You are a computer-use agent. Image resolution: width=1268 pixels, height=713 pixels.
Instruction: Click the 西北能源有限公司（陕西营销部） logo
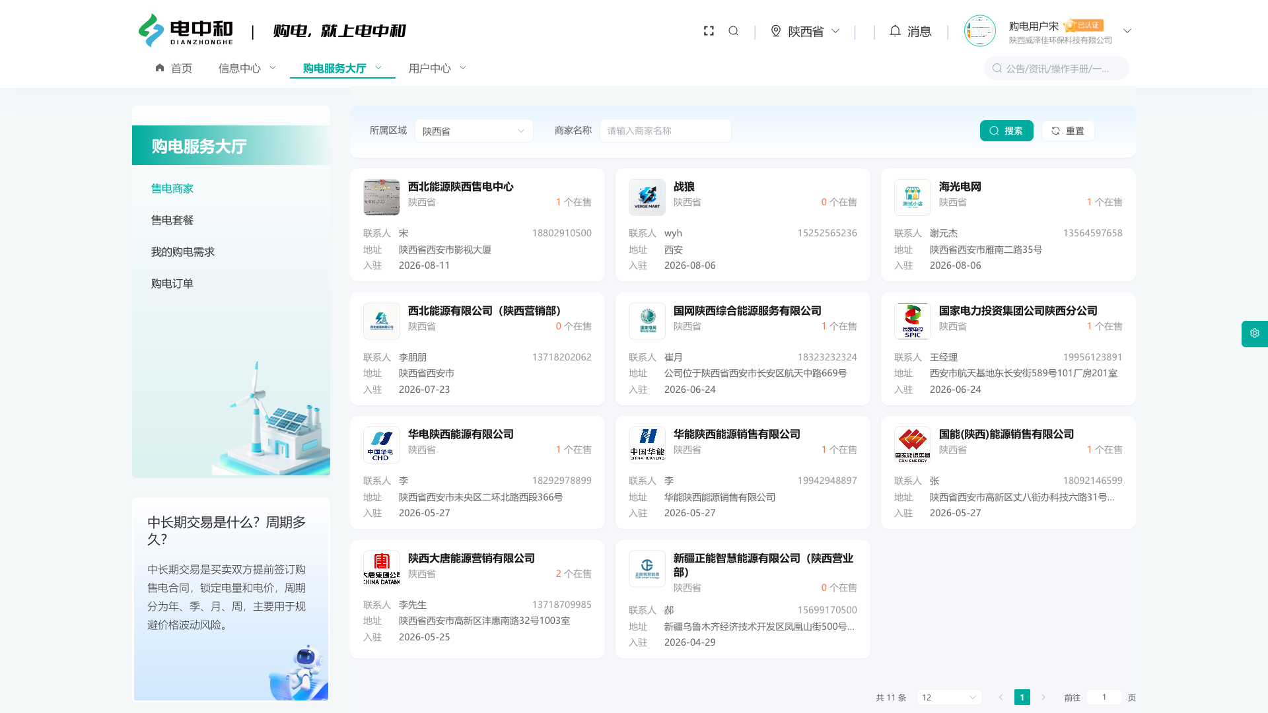pyautogui.click(x=382, y=321)
